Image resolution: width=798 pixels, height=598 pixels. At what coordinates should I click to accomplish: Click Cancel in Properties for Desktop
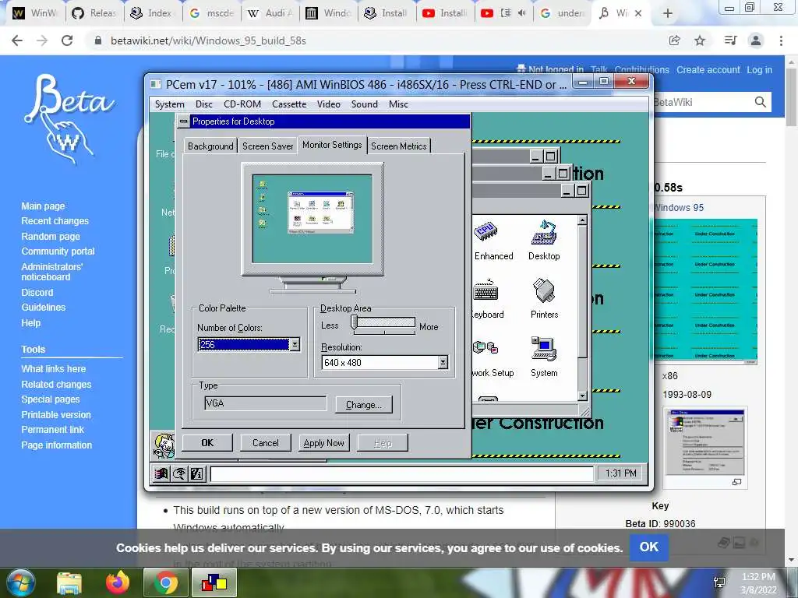[x=266, y=443]
